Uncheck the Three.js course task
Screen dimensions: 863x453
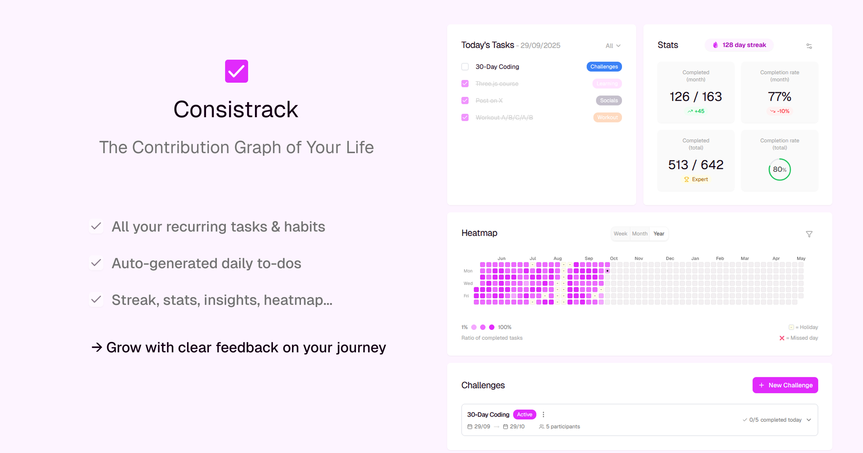(465, 83)
